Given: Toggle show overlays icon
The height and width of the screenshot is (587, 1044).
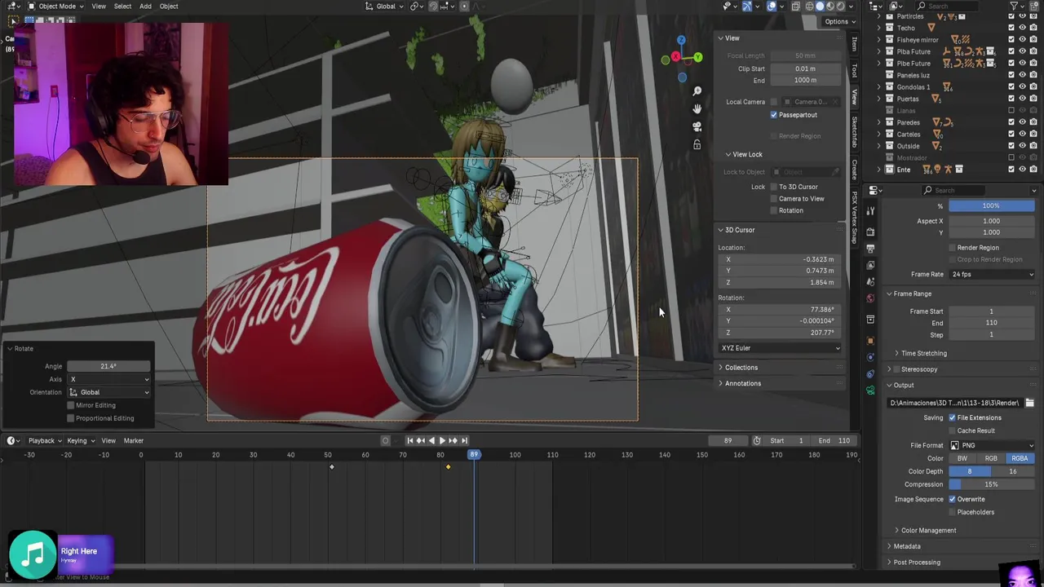Looking at the screenshot, I should pos(772,6).
